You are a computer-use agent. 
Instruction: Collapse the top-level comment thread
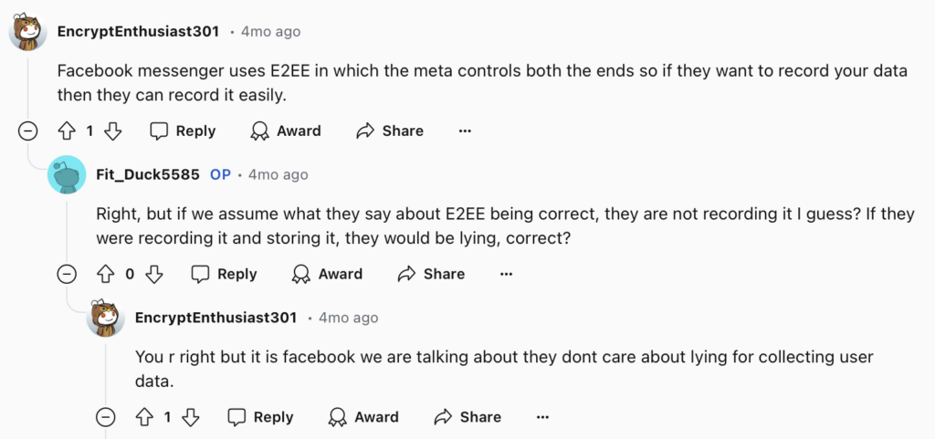pos(28,131)
